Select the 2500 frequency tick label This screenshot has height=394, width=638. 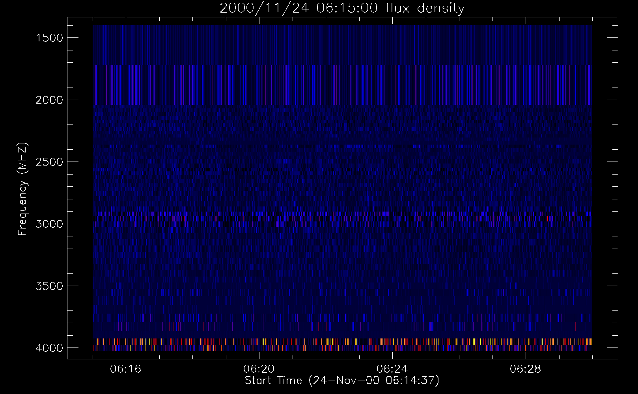point(49,162)
